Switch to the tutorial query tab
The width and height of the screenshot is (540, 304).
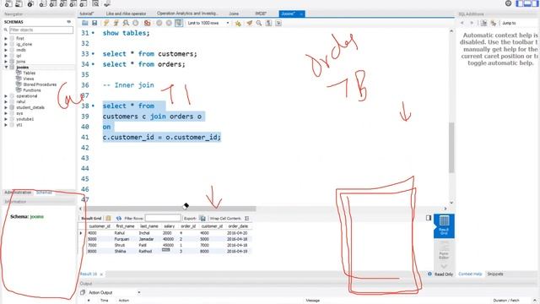pos(87,14)
